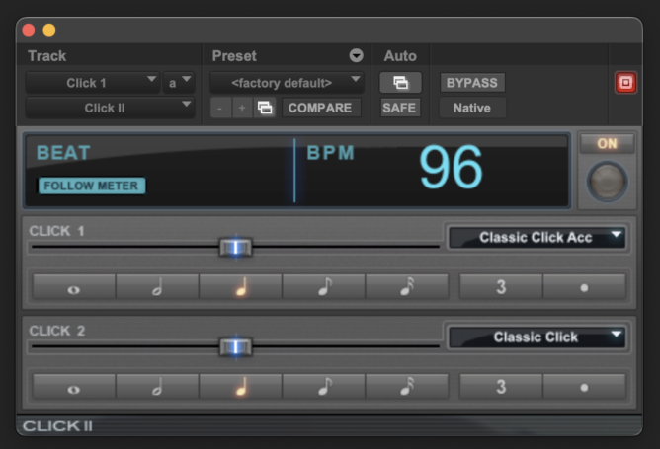Screen dimensions: 660x449
Task: Click the COMPARE button
Action: 320,108
